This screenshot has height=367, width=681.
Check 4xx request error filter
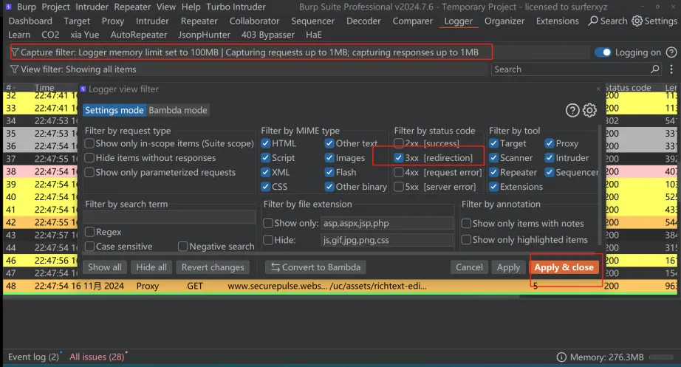(399, 172)
